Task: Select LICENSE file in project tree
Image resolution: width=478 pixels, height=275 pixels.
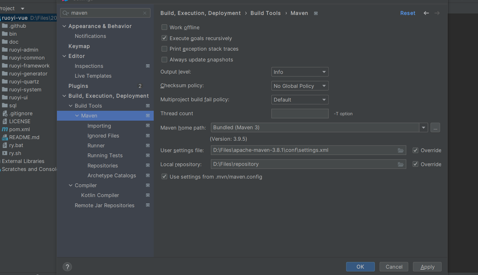Action: (20, 121)
